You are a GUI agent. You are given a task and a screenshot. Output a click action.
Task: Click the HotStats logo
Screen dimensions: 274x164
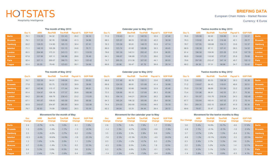(30, 14)
